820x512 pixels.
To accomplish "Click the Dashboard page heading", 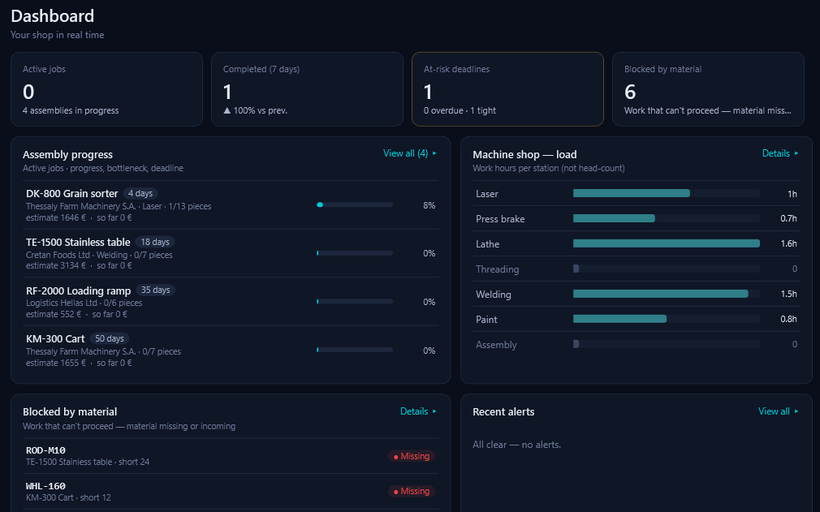I will 52,15.
